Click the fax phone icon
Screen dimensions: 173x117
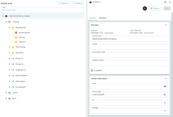[x=165, y=102]
